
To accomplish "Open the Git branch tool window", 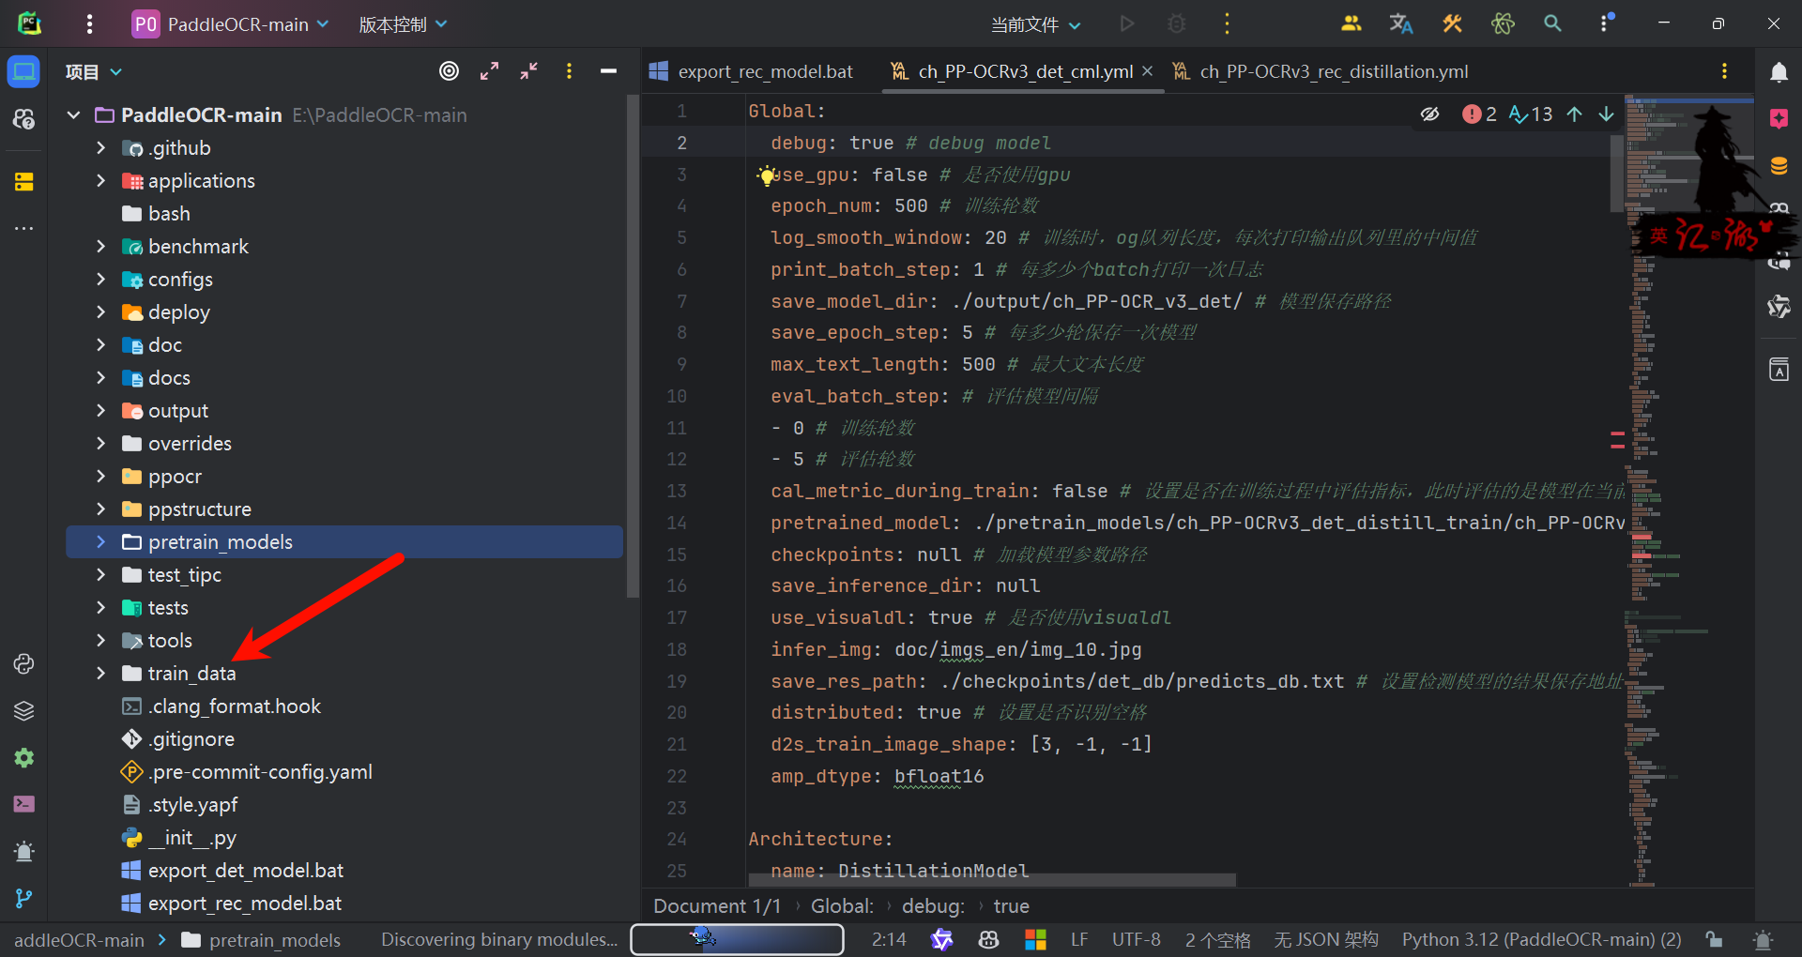I will tap(23, 898).
